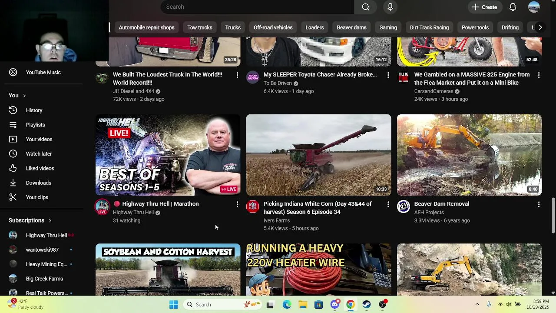The width and height of the screenshot is (556, 313).
Task: Open more options for Beaver Dam Removal video
Action: coord(539,204)
